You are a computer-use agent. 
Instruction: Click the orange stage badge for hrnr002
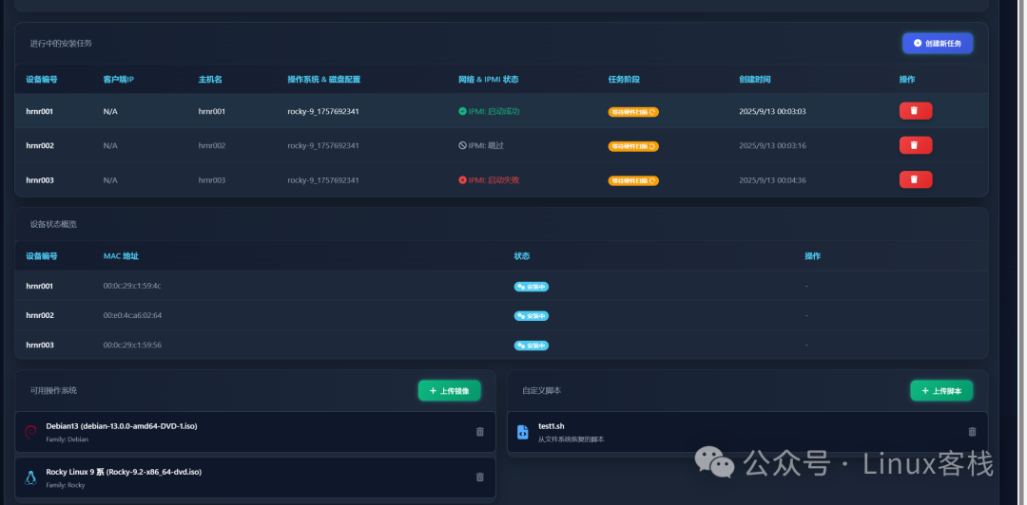633,146
